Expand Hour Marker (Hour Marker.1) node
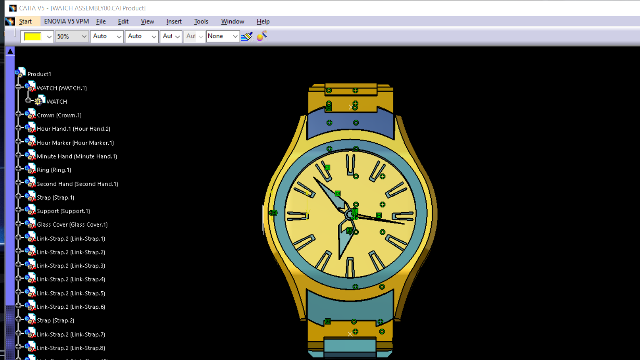This screenshot has height=360, width=640. 18,141
